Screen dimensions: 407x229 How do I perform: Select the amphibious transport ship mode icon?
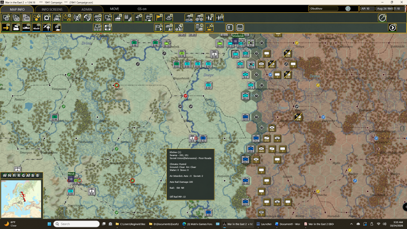(36, 27)
